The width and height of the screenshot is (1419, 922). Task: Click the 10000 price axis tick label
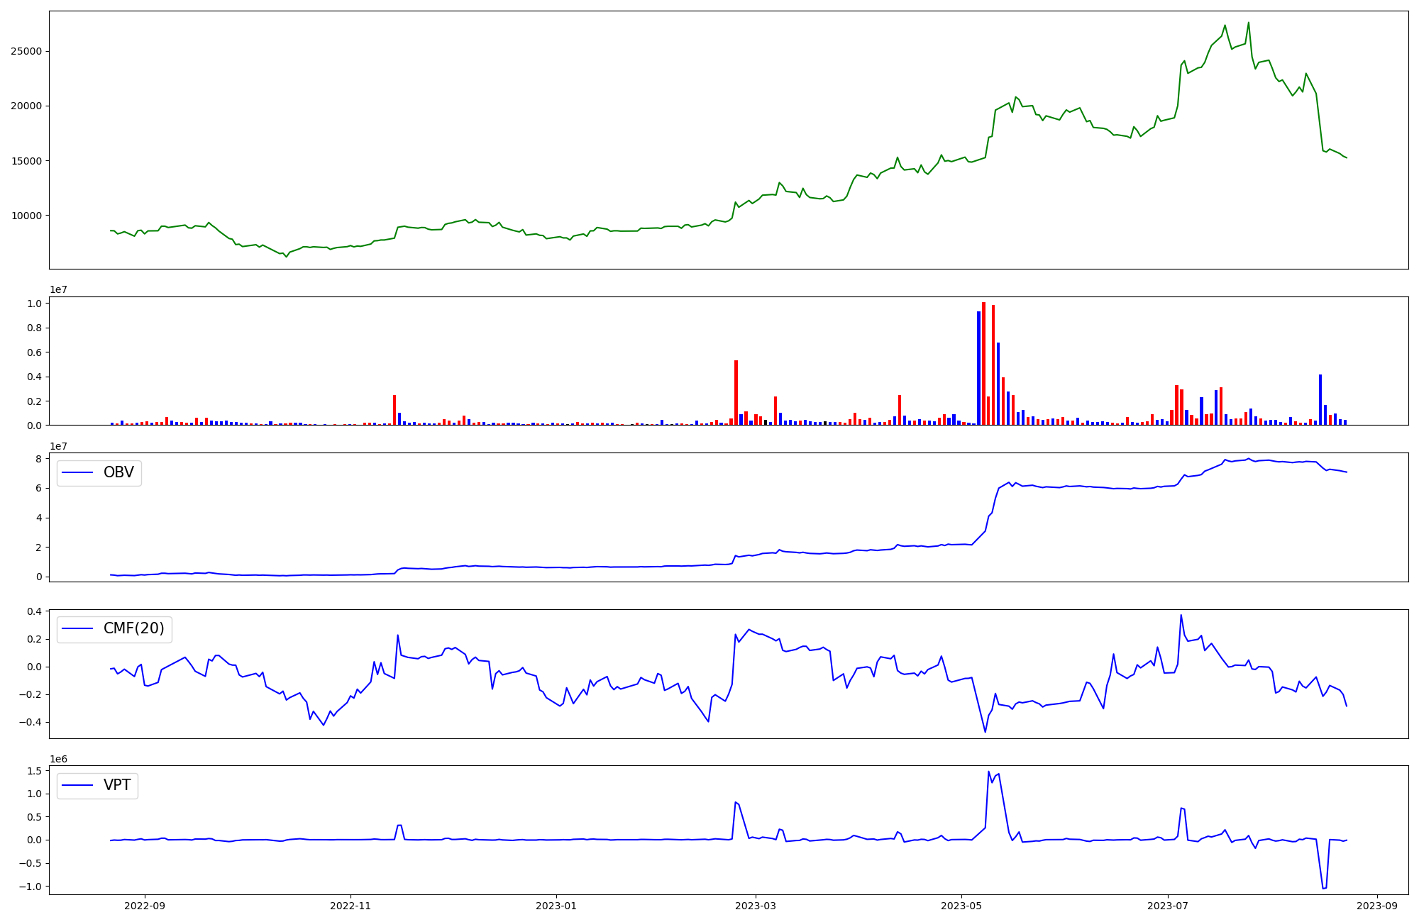pos(26,216)
